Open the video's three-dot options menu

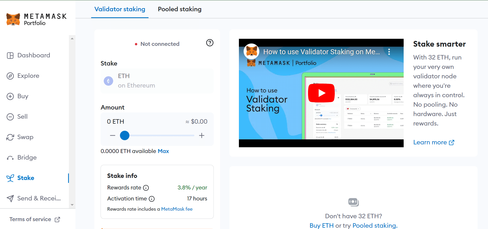[x=389, y=52]
